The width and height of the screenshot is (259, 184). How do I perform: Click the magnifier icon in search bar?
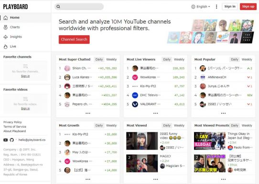click(58, 7)
